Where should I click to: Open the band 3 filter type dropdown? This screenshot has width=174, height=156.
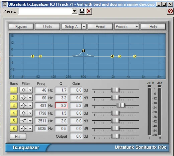(30, 106)
